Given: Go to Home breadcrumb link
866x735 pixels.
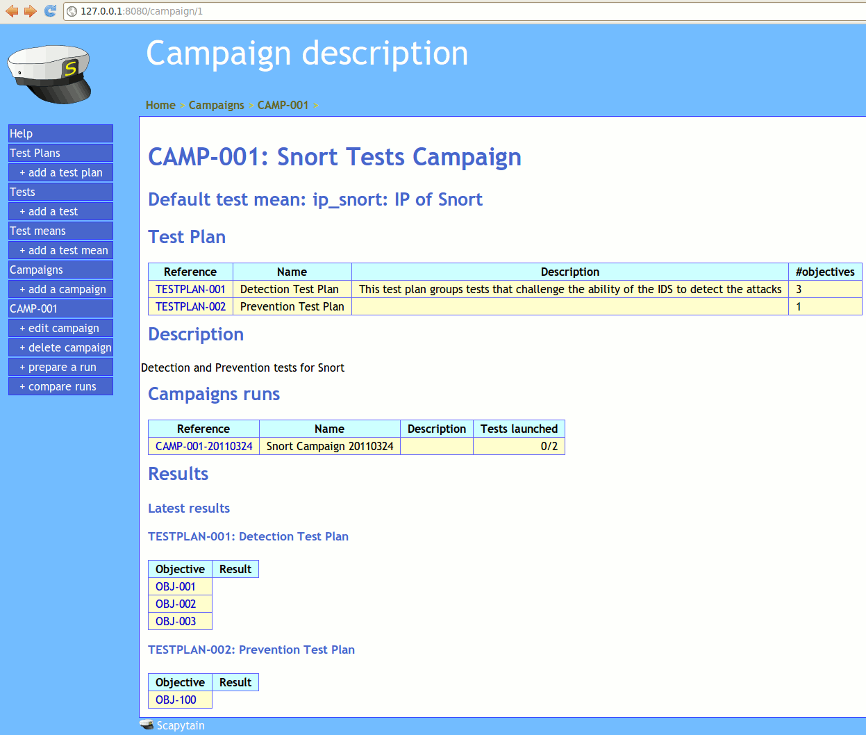Looking at the screenshot, I should (x=160, y=105).
